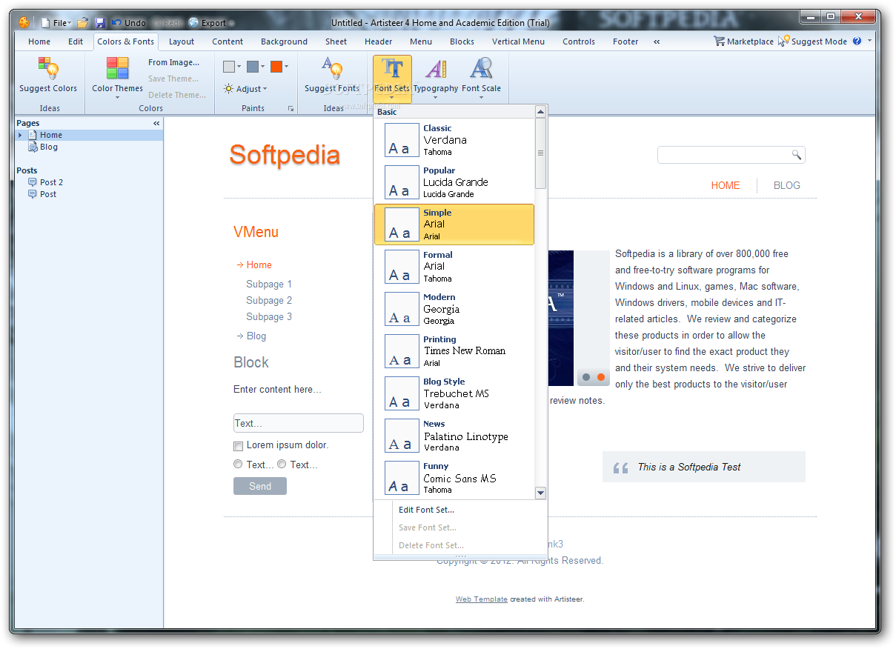The width and height of the screenshot is (896, 649).
Task: Select the first Text radio button
Action: pyautogui.click(x=238, y=465)
